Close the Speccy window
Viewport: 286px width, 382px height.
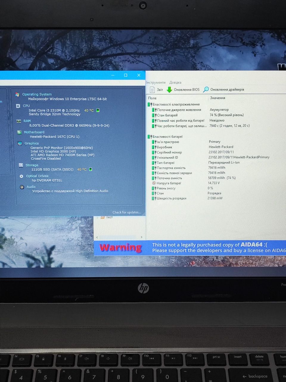(139, 75)
